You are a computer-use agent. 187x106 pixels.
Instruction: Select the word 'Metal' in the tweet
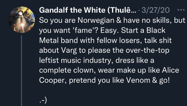49,40
